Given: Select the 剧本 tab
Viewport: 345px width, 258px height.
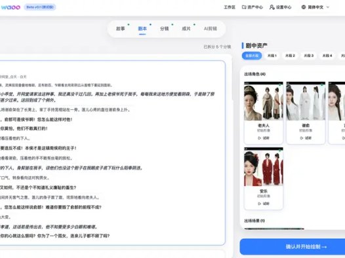Looking at the screenshot, I should click(142, 29).
